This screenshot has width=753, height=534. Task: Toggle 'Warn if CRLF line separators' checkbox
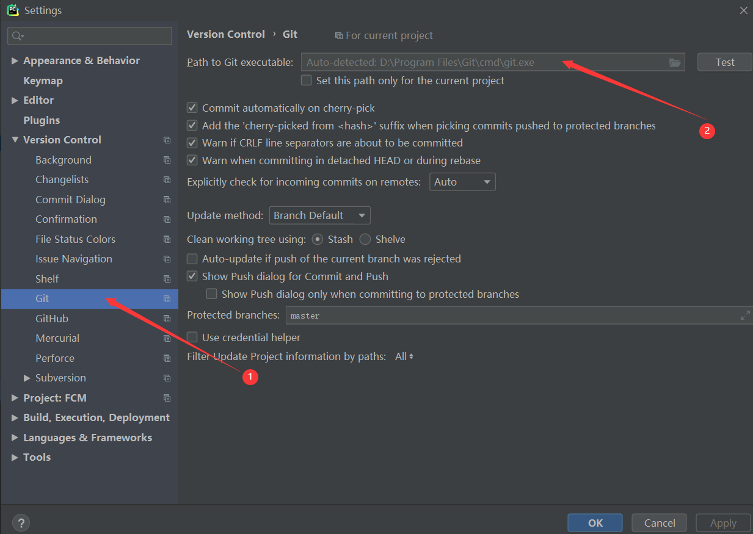pos(192,143)
